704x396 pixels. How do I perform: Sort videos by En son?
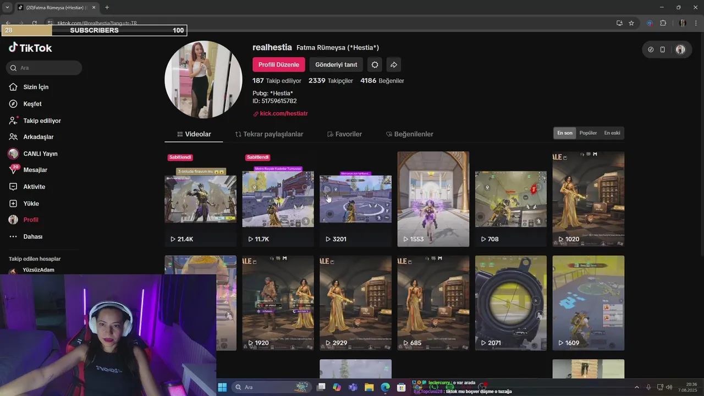pos(565,133)
